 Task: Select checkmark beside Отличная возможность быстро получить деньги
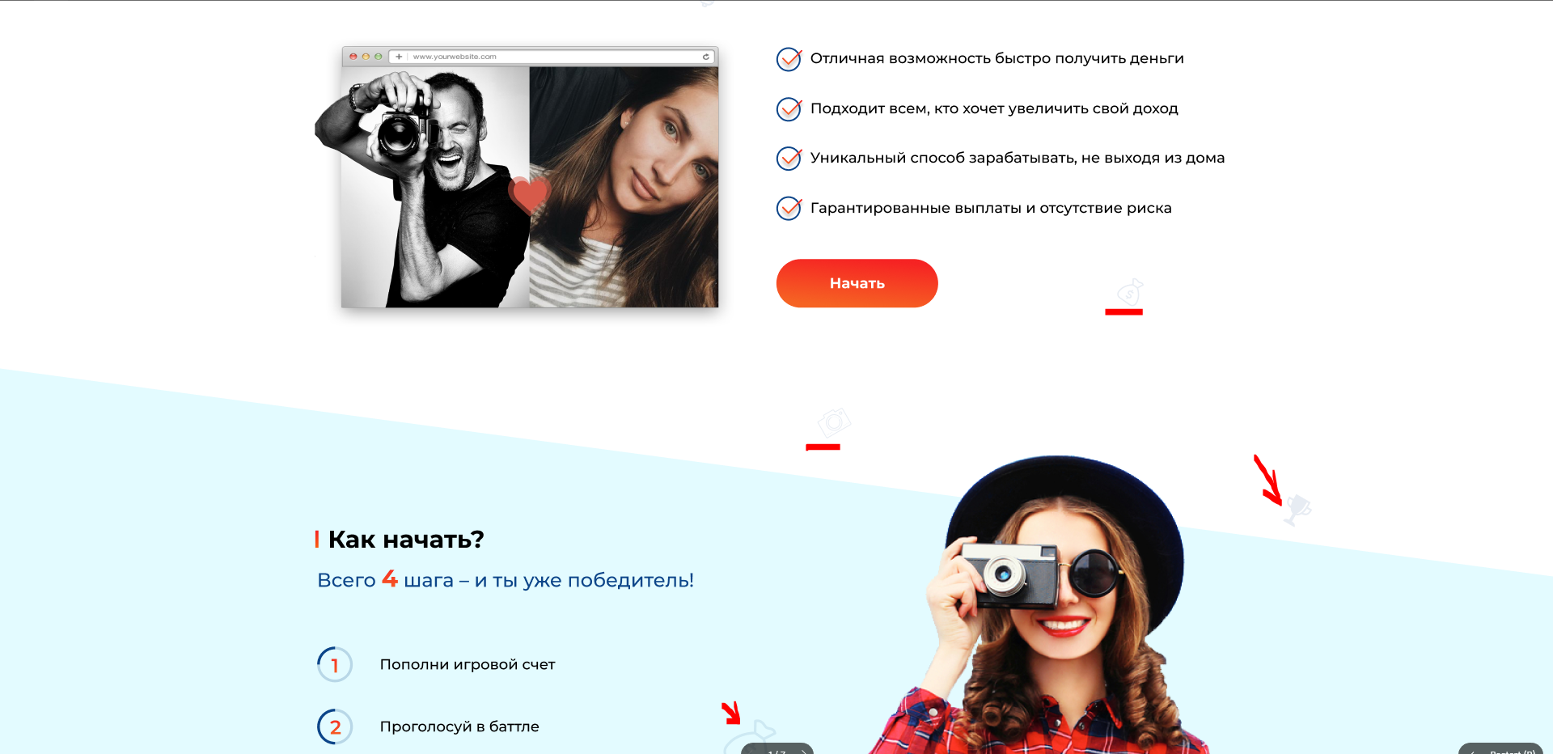tap(789, 59)
